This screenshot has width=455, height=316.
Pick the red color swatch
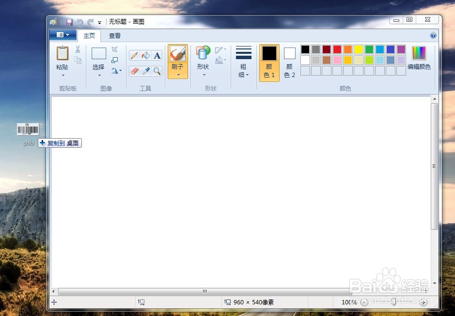(x=337, y=49)
